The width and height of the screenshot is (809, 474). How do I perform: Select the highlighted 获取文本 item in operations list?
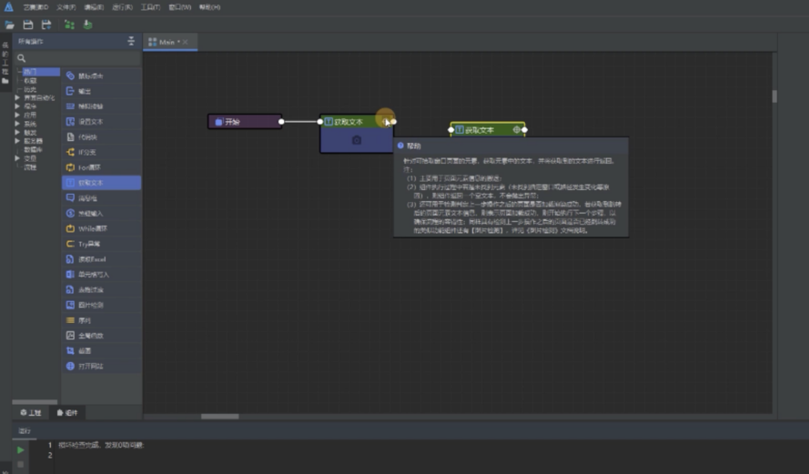102,183
